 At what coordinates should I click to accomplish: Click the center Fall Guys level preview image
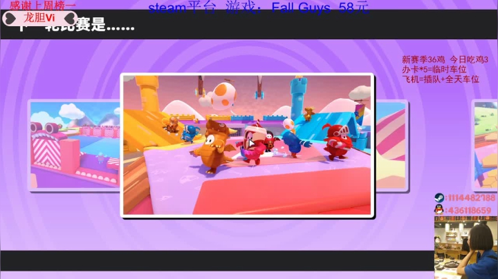(247, 145)
